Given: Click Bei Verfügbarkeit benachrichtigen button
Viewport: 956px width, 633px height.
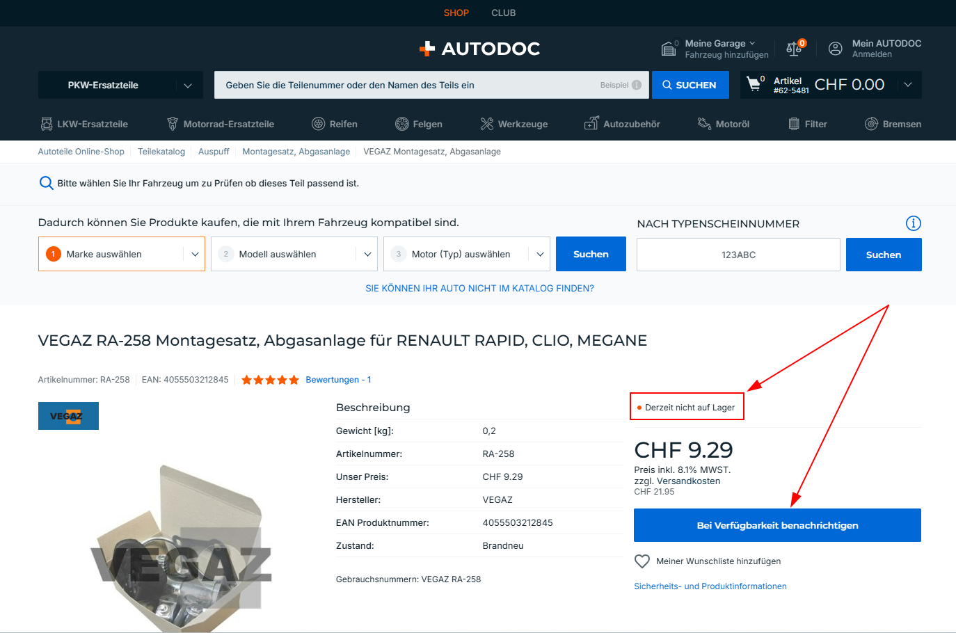Looking at the screenshot, I should coord(777,525).
